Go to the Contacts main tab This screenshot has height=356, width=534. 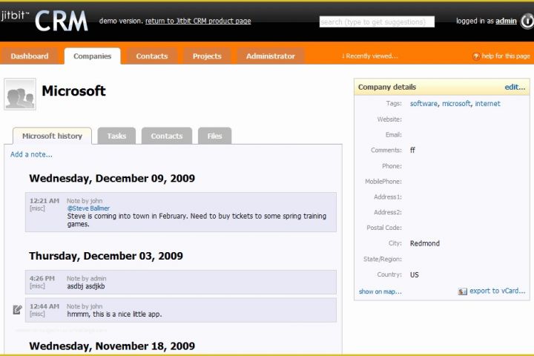coord(152,56)
